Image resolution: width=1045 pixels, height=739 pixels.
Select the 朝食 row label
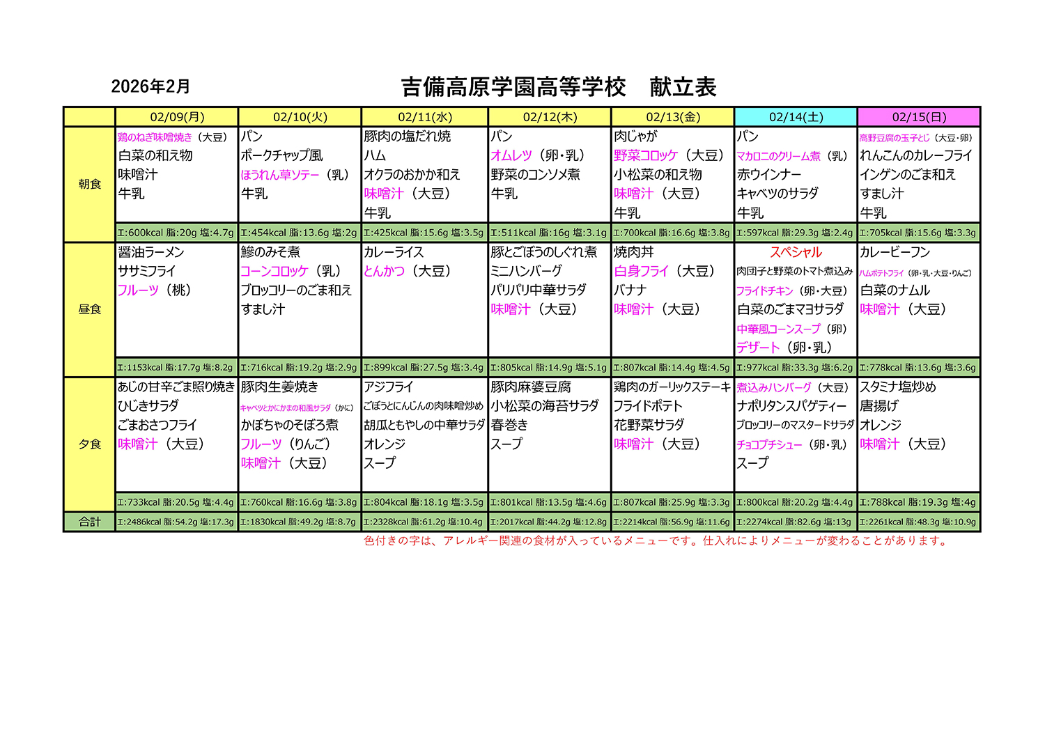(90, 184)
